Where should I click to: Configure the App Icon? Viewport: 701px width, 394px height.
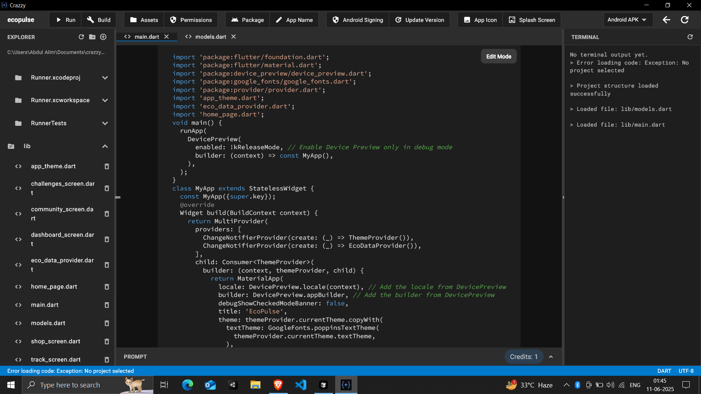point(480,20)
